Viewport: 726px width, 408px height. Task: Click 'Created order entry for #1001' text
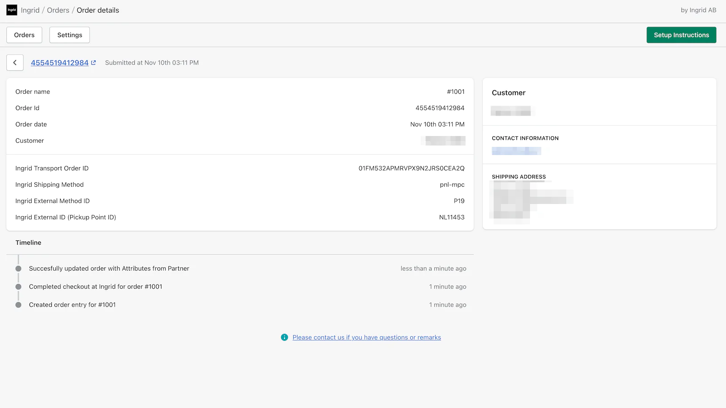coord(72,305)
